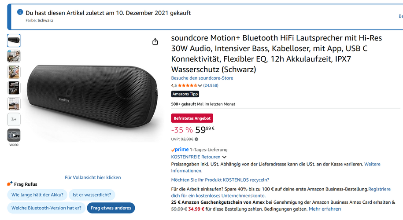
Task: Expand KOSTENFREIE Retouren details
Action: (x=224, y=157)
